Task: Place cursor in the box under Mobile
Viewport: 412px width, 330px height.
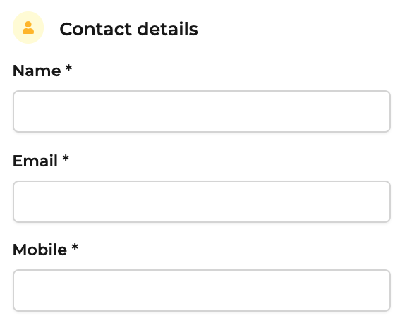Action: point(202,291)
